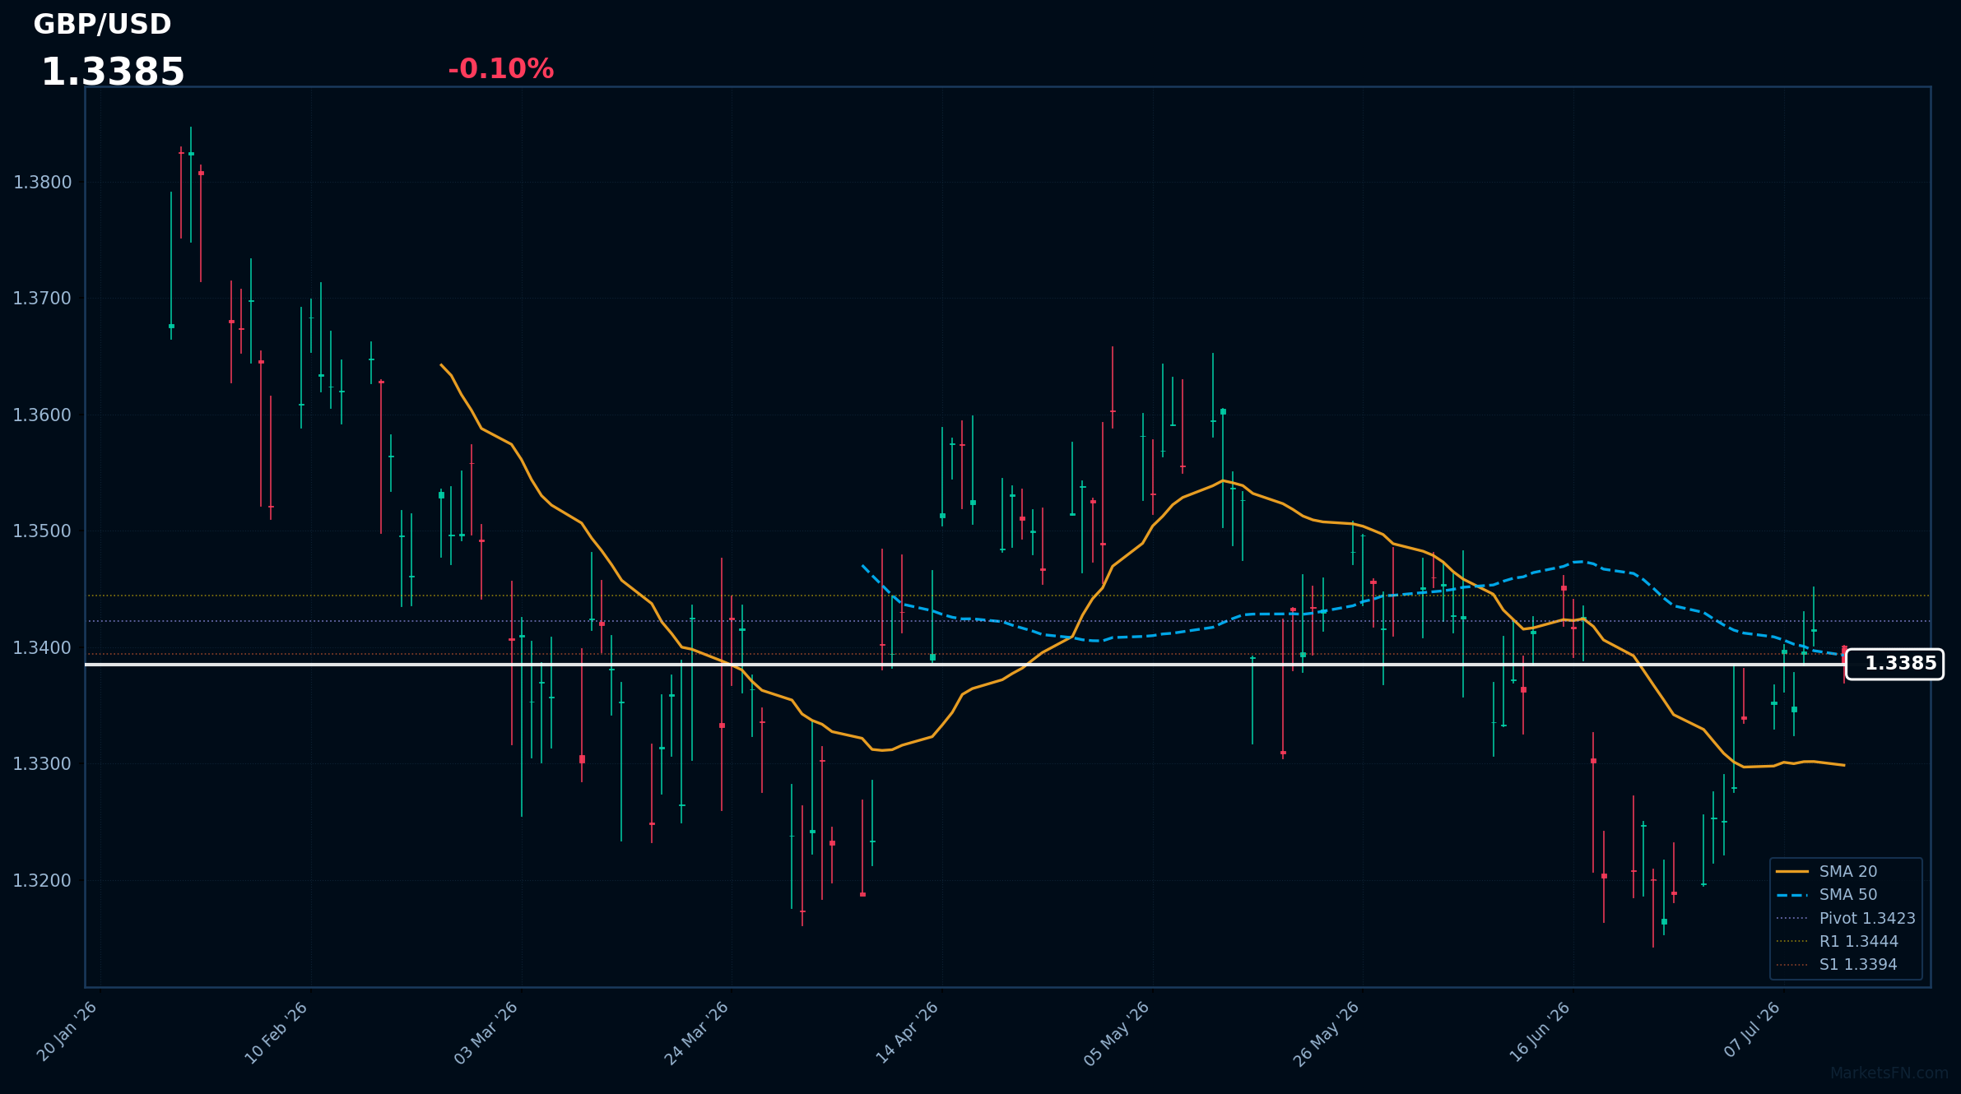Screen dimensions: 1961x1094
Task: Click the 1.3800 y-axis label
Action: (43, 183)
